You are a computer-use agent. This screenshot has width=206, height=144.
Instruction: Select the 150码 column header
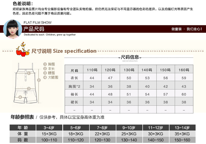(x=166, y=69)
